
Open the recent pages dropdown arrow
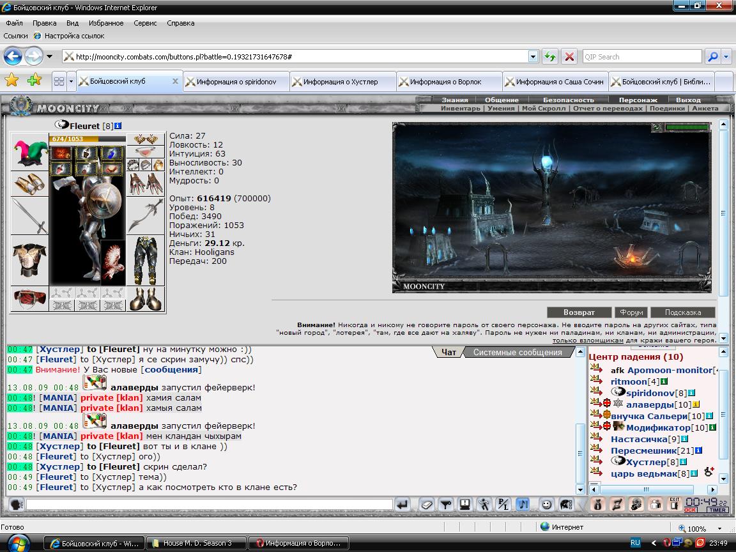click(x=49, y=57)
